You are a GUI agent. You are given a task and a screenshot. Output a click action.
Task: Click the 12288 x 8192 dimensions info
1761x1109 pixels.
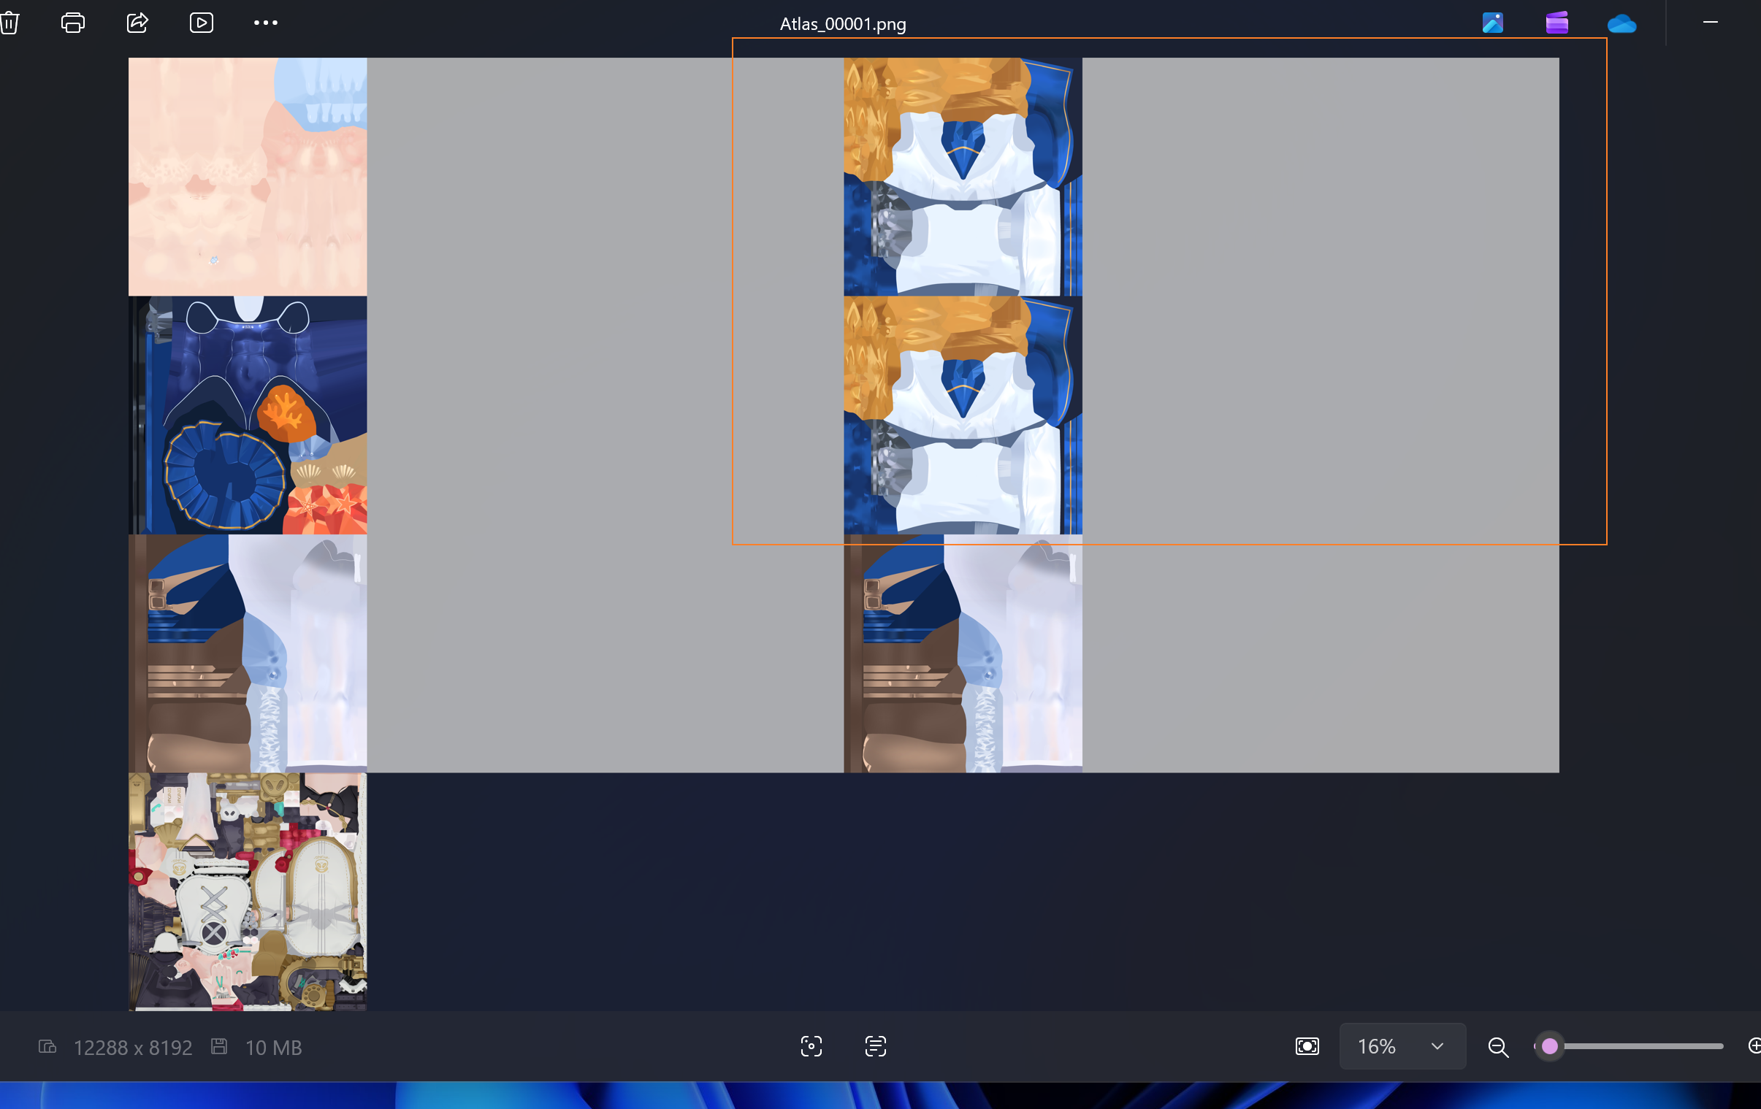tap(132, 1048)
